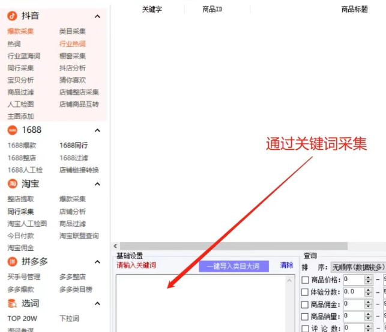Viewport: 386px width, 332px height.
Task: Open 店铺链接转换 menu item
Action: pyautogui.click(x=79, y=170)
